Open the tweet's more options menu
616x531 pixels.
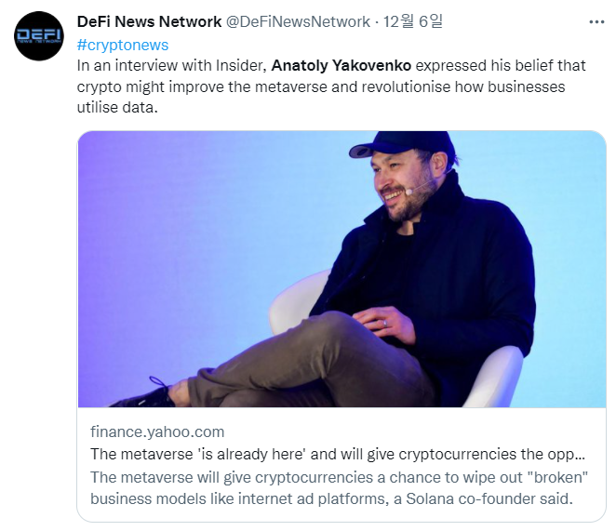pos(596,21)
